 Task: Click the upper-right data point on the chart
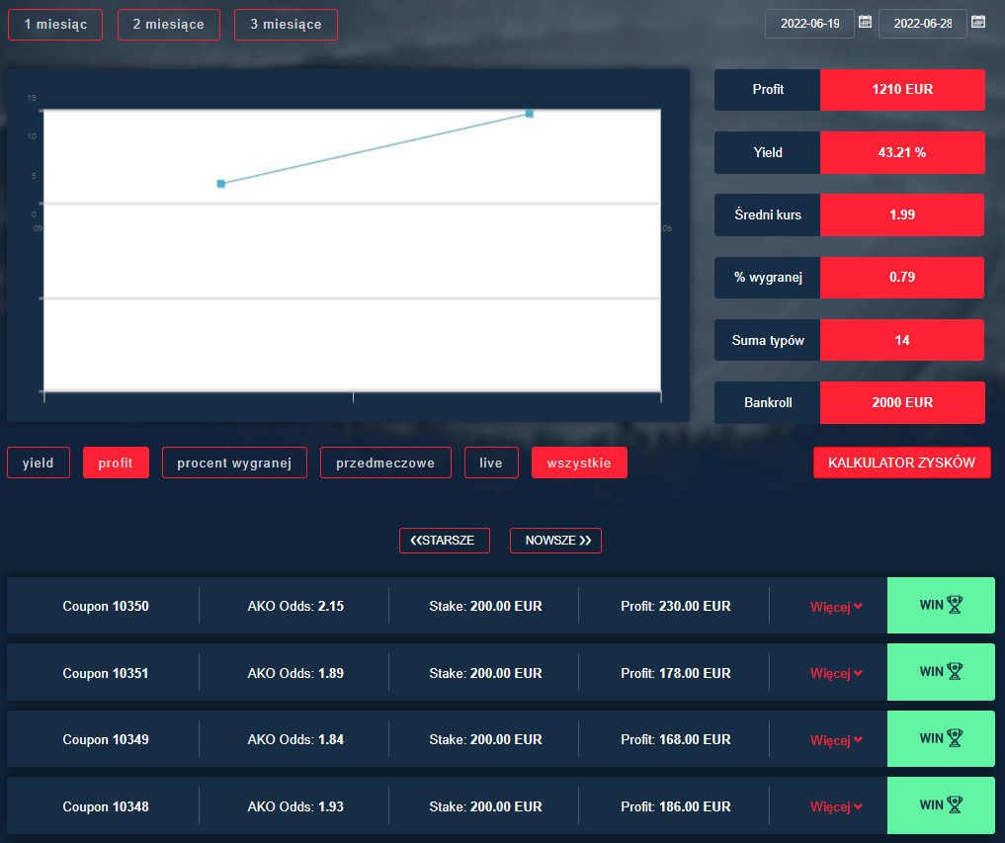click(530, 114)
